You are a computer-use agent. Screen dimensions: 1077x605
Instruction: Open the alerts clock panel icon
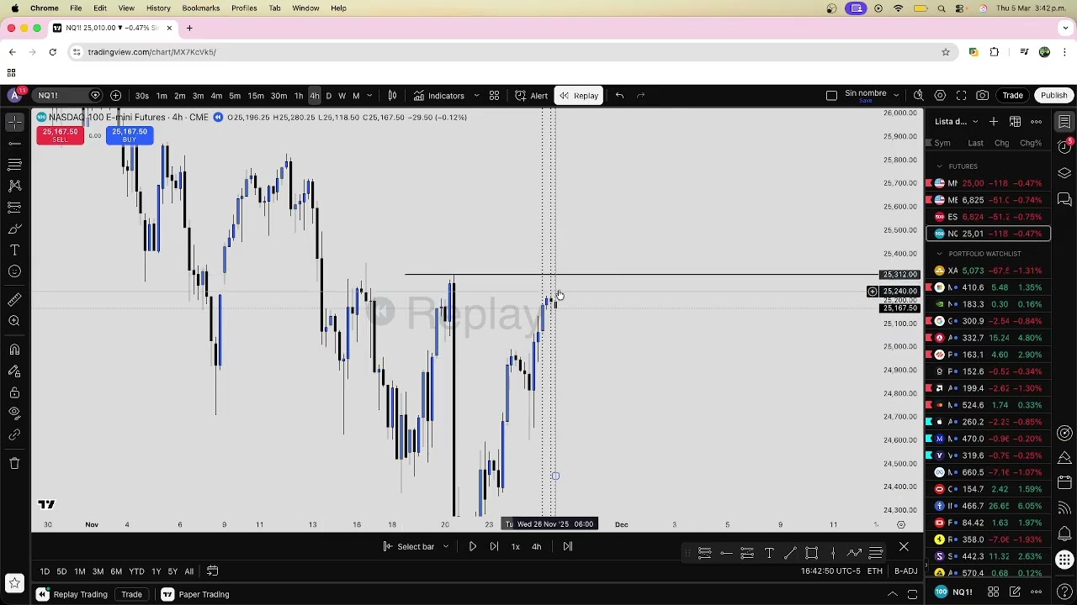1064,148
